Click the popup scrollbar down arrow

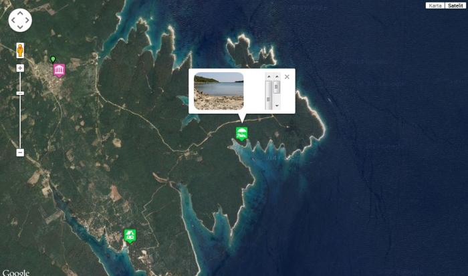tap(277, 106)
